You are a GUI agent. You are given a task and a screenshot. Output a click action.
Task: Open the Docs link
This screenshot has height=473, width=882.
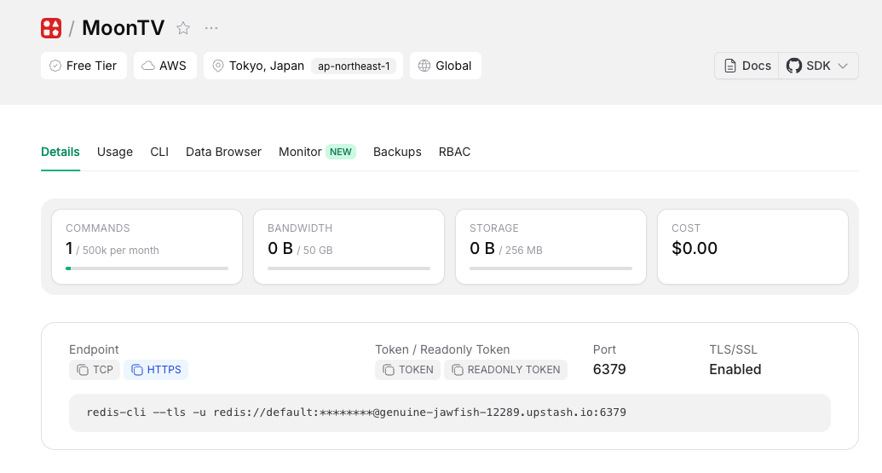[x=747, y=66]
